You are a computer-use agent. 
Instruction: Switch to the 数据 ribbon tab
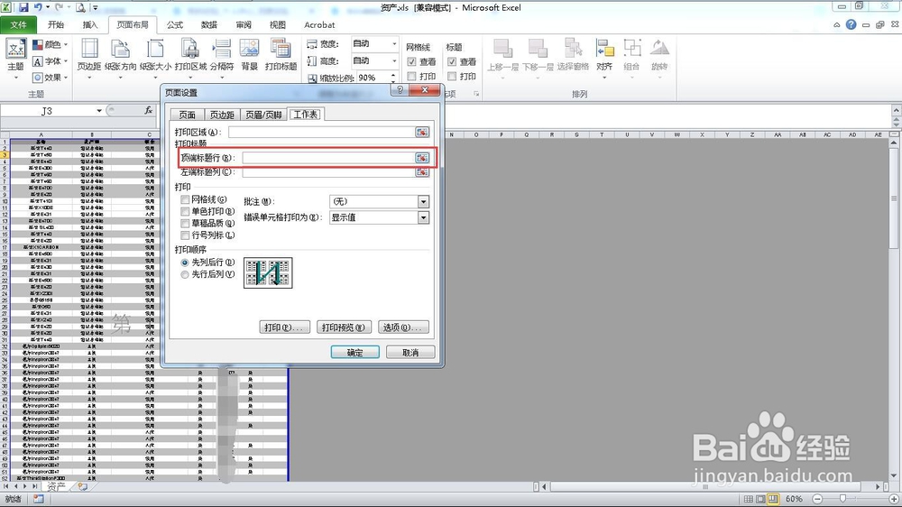(x=209, y=24)
